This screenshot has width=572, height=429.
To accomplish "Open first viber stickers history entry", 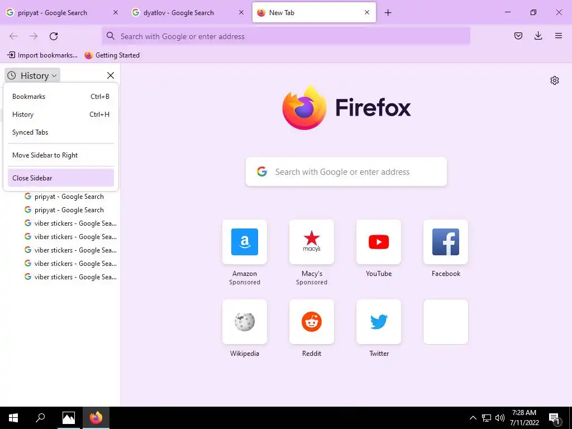I will tap(70, 223).
